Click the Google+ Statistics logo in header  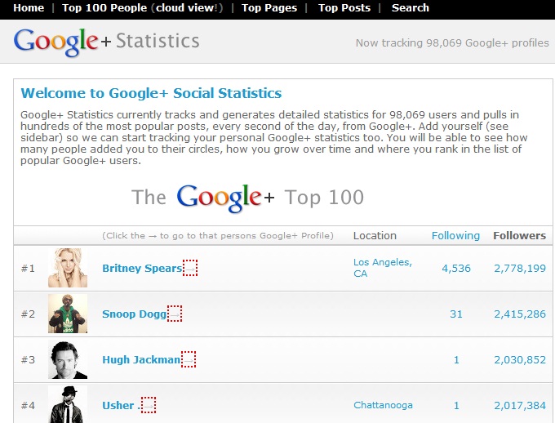[106, 42]
